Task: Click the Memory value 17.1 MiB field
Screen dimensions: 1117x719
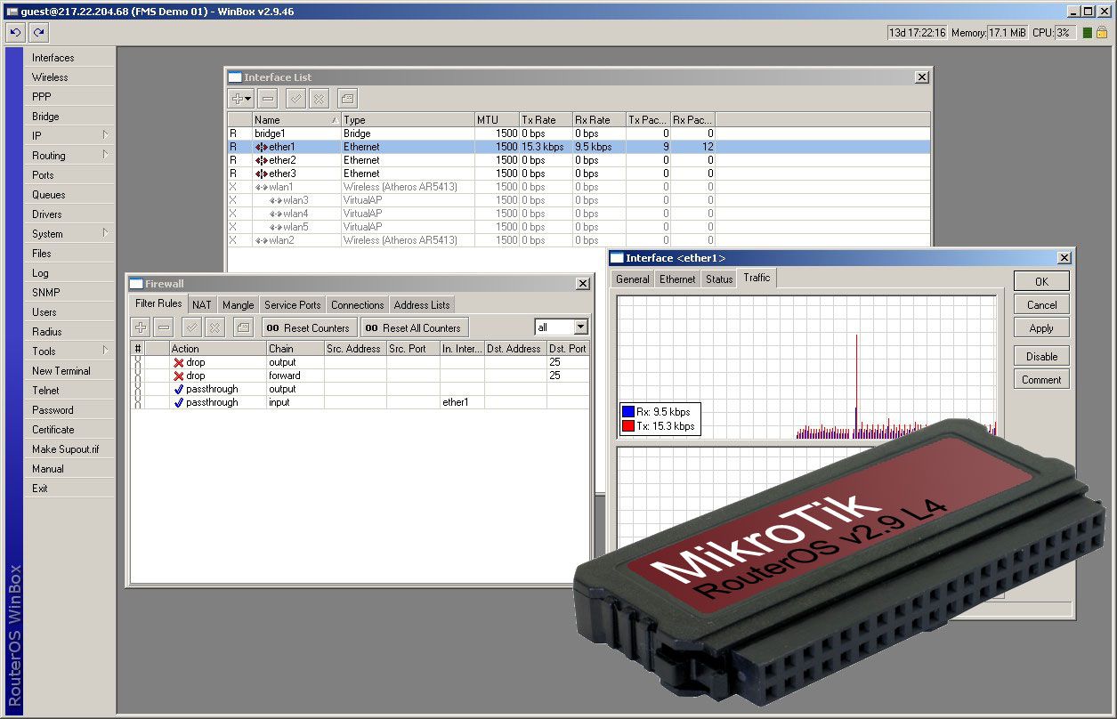Action: (1008, 33)
